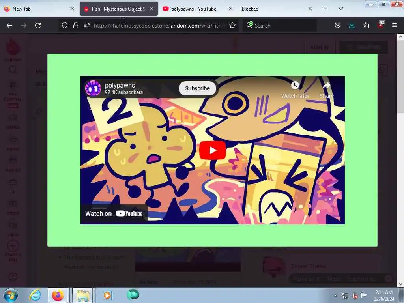404x303 pixels.
Task: Subscribe to the polypawns channel
Action: coord(197,88)
